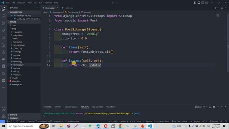This screenshot has width=229, height=129.
Task: Click the errors and warnings counter
Action: 10,121
